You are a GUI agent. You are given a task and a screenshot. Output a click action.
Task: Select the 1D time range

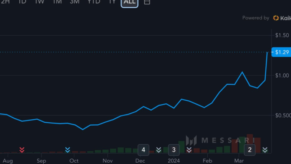coord(22,2)
